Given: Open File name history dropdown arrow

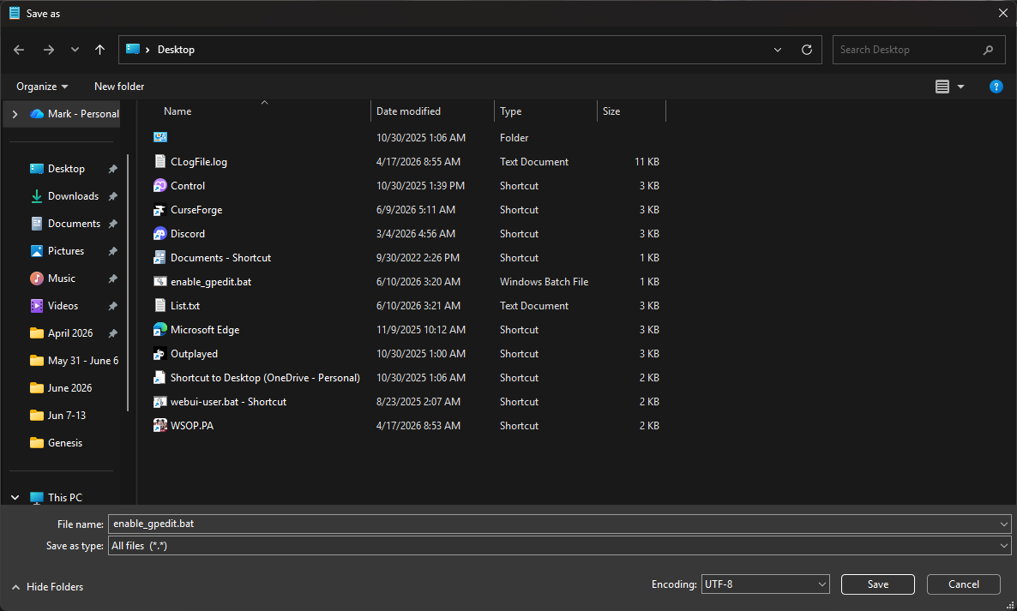Looking at the screenshot, I should pos(1004,524).
